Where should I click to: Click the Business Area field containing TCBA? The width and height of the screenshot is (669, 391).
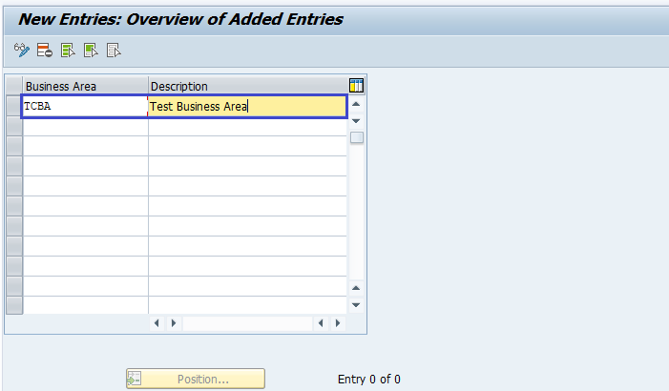[x=84, y=106]
